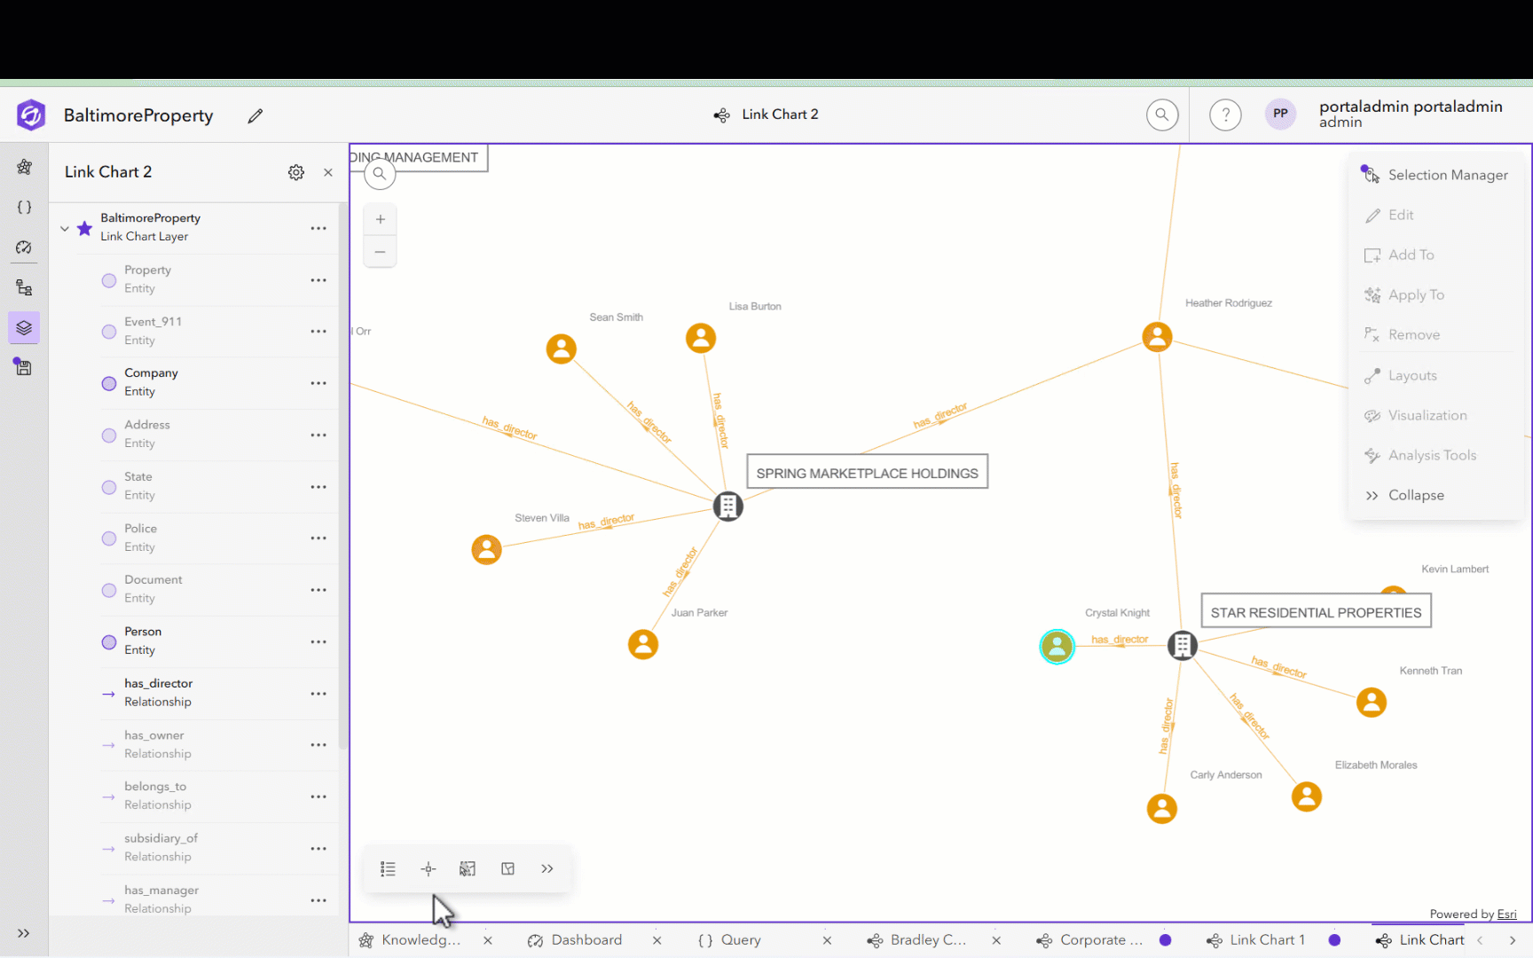The height and width of the screenshot is (958, 1533).
Task: Select the SPRING MARKETPLACE HOLDINGS company node
Action: pyautogui.click(x=728, y=506)
